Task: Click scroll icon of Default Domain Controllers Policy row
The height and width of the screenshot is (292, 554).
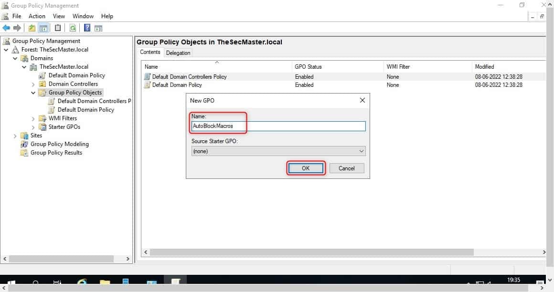Action: (x=147, y=77)
